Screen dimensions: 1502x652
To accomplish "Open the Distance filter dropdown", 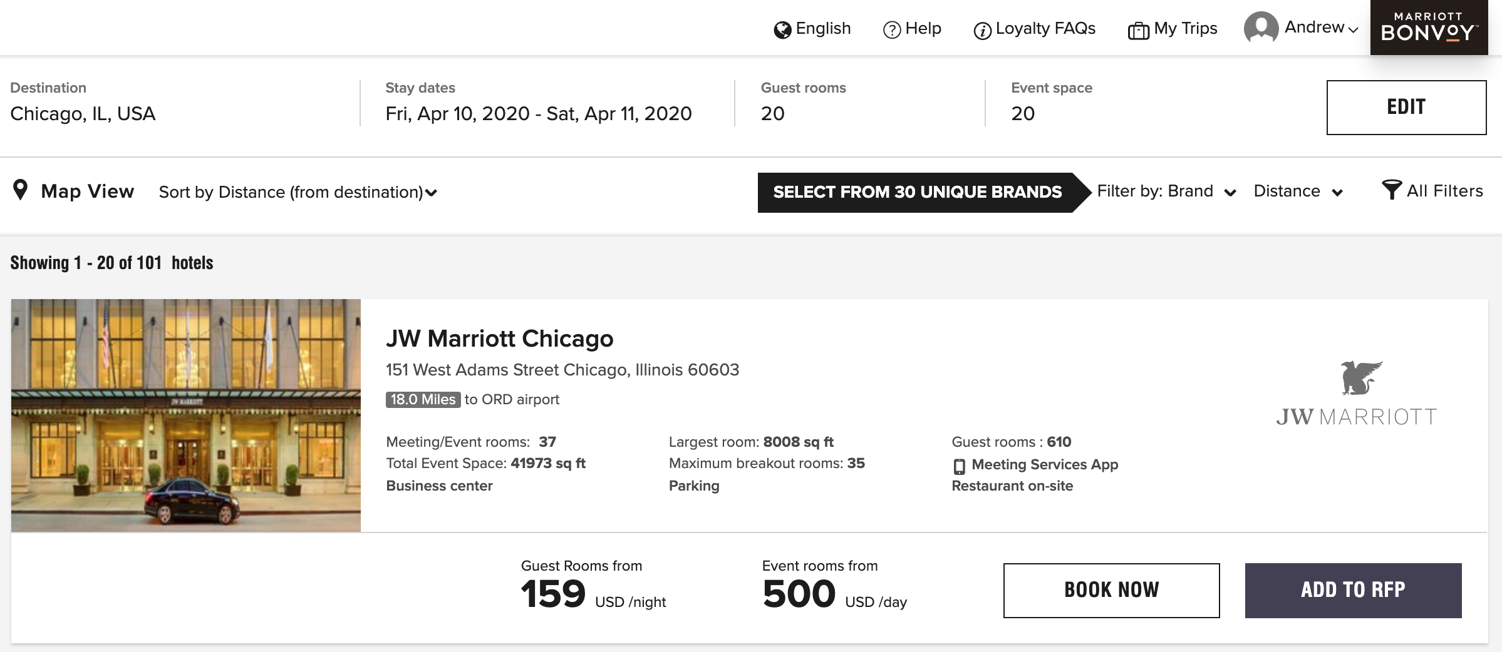I will (1298, 191).
